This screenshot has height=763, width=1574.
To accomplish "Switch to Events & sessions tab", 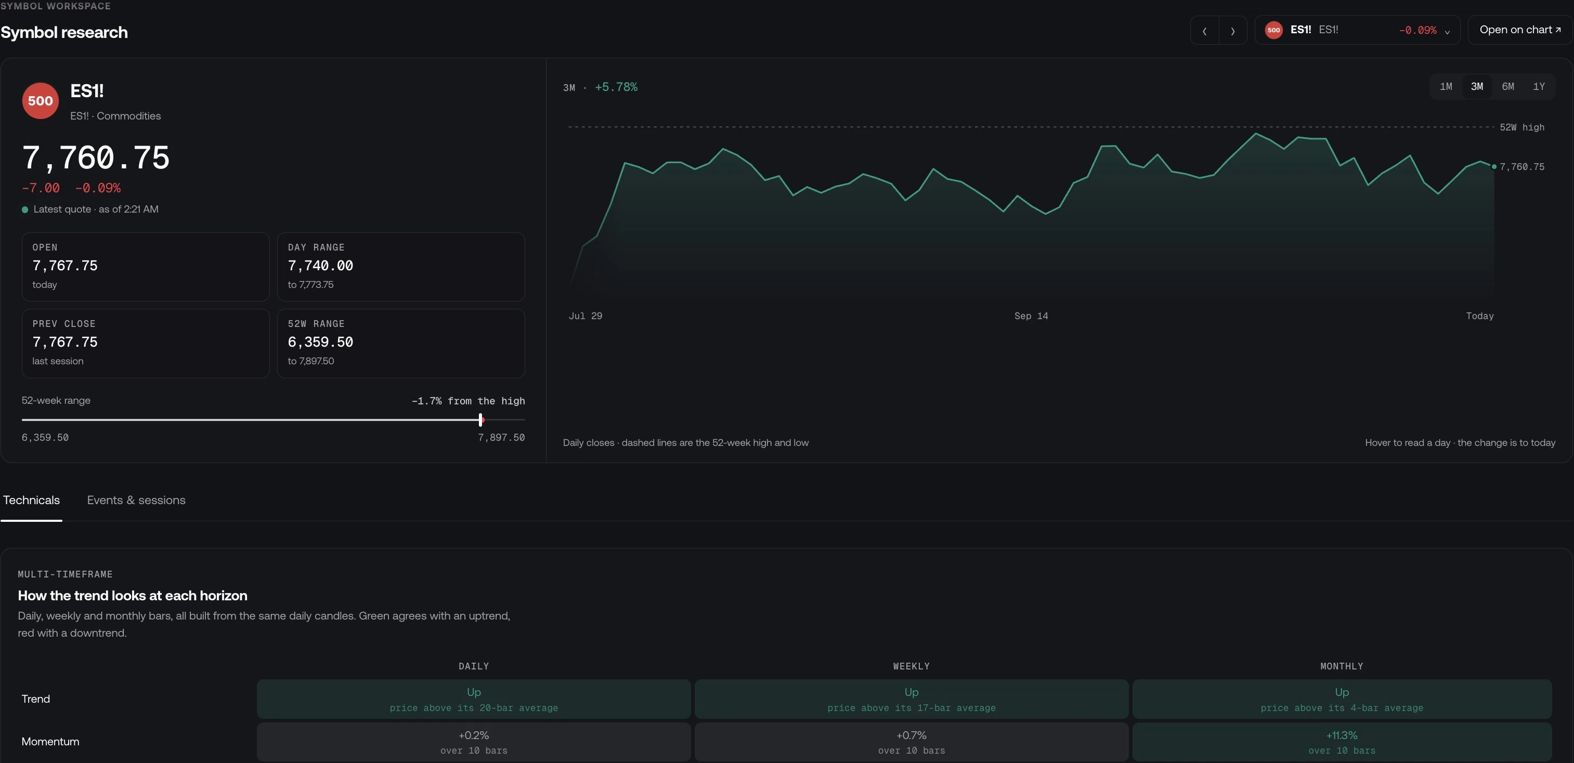I will click(136, 501).
